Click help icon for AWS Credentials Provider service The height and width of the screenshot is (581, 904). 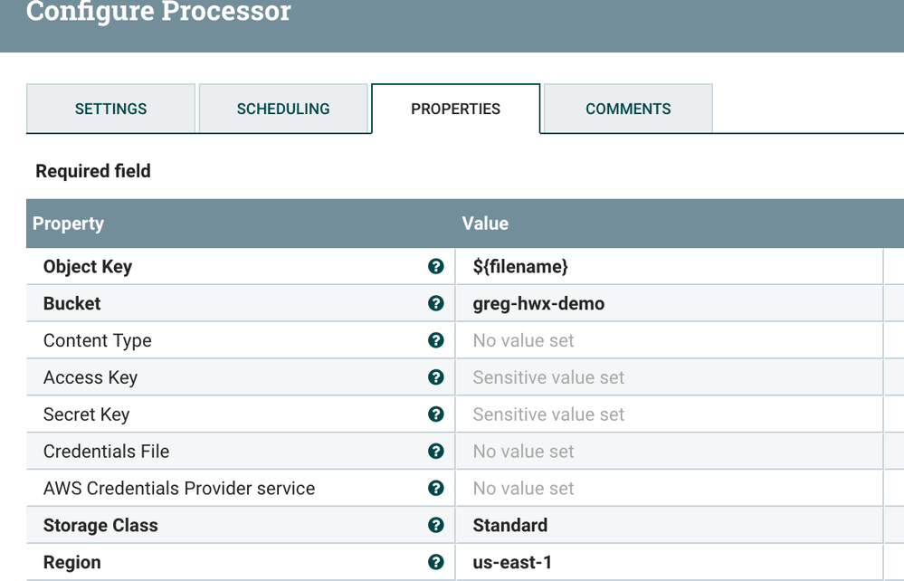click(x=436, y=489)
